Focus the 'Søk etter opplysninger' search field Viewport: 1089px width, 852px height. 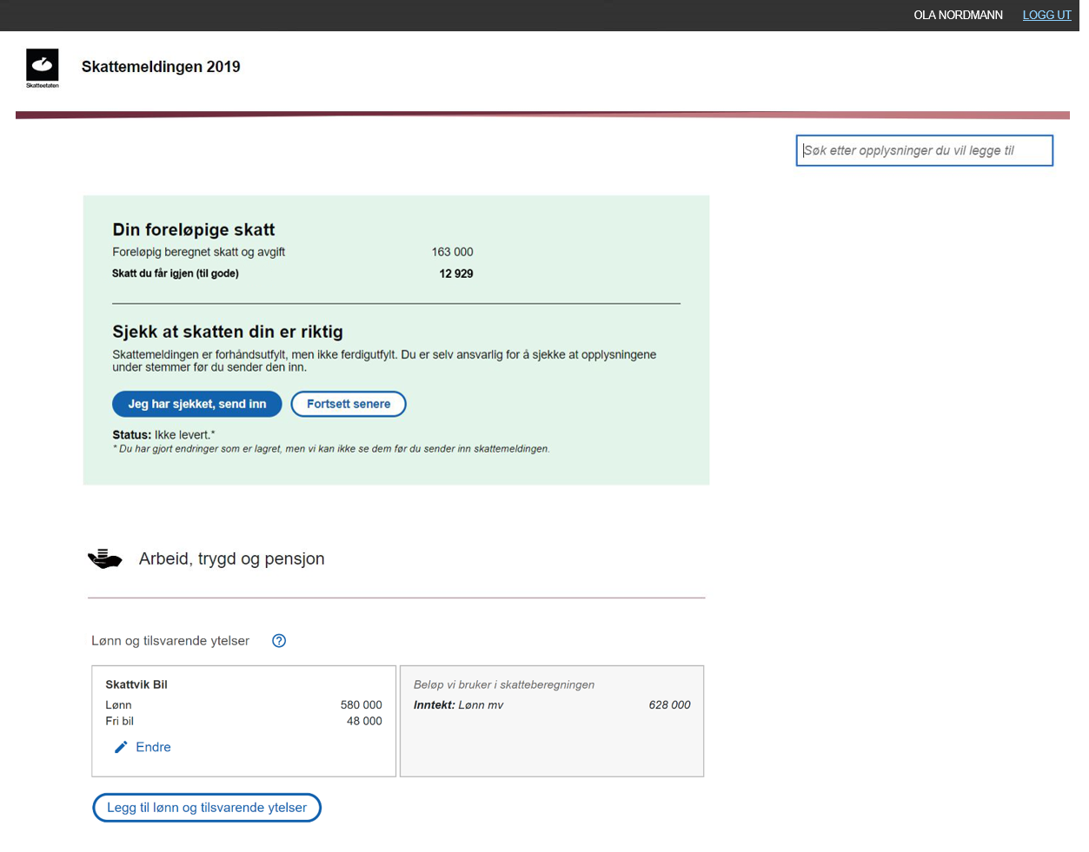tap(924, 150)
